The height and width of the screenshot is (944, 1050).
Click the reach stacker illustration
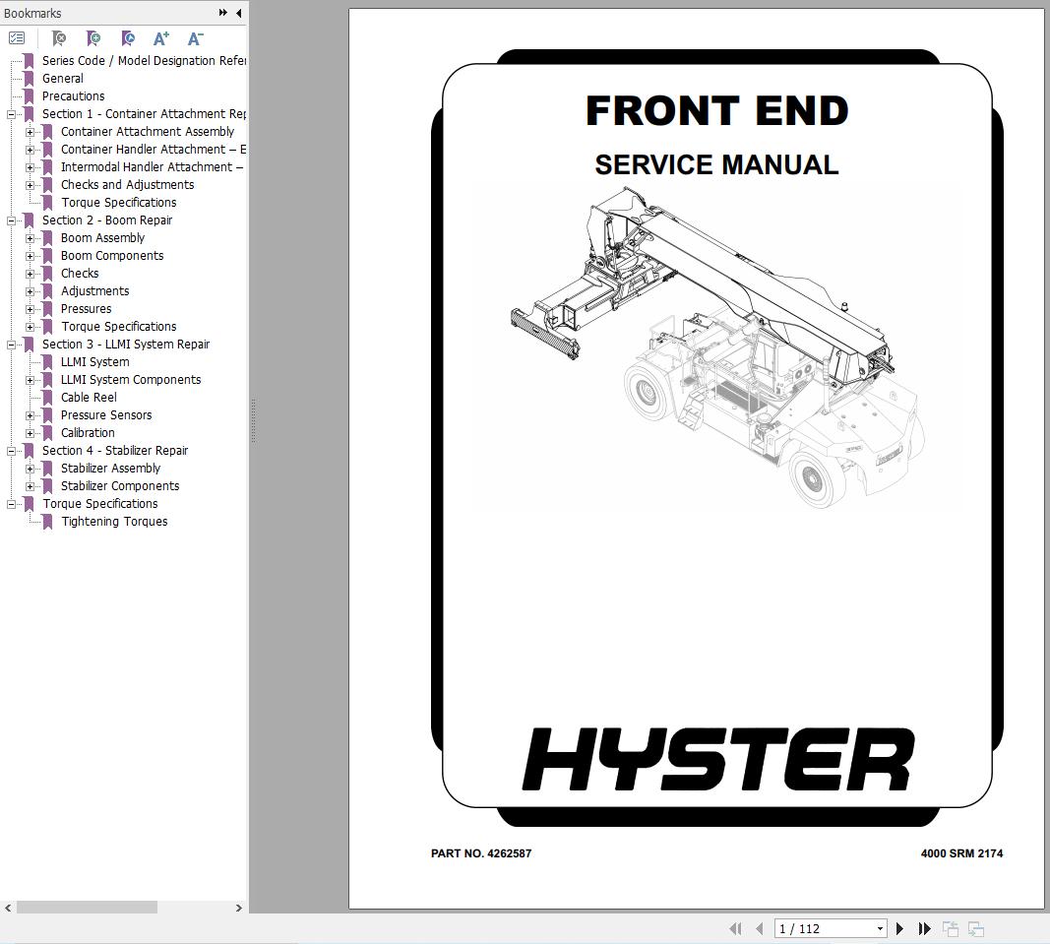717,347
